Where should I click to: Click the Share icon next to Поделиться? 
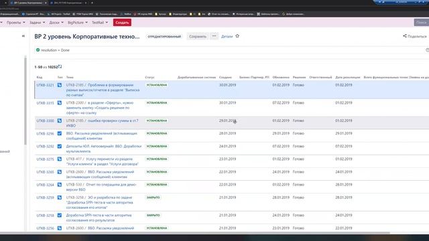click(405, 35)
